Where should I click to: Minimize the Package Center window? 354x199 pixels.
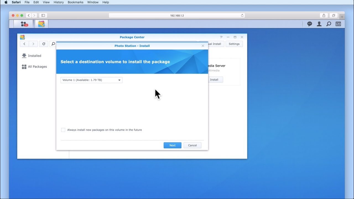pos(228,37)
